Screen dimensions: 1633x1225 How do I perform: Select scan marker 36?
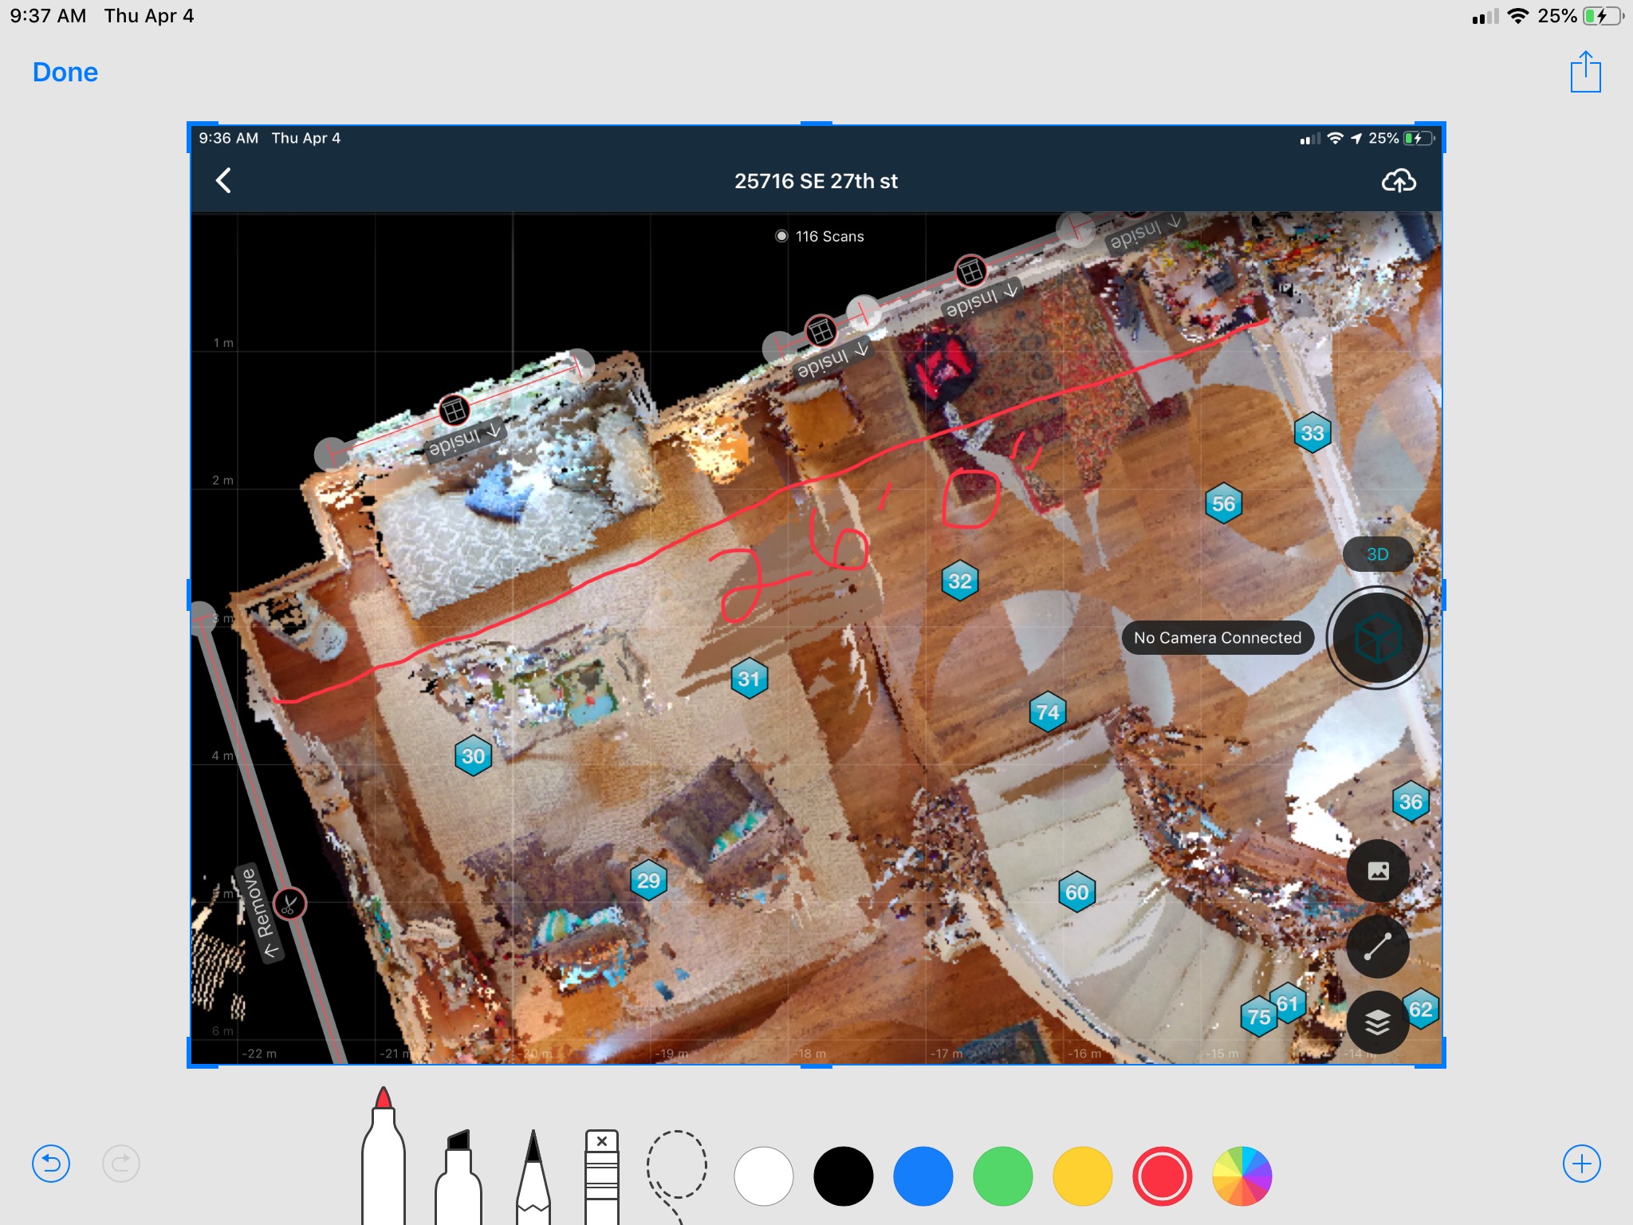1411,802
